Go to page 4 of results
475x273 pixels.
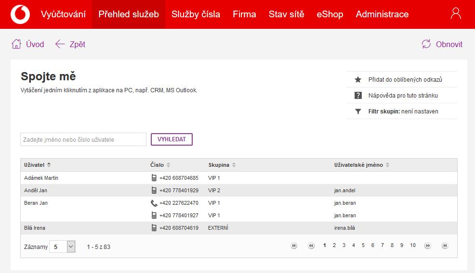354,245
